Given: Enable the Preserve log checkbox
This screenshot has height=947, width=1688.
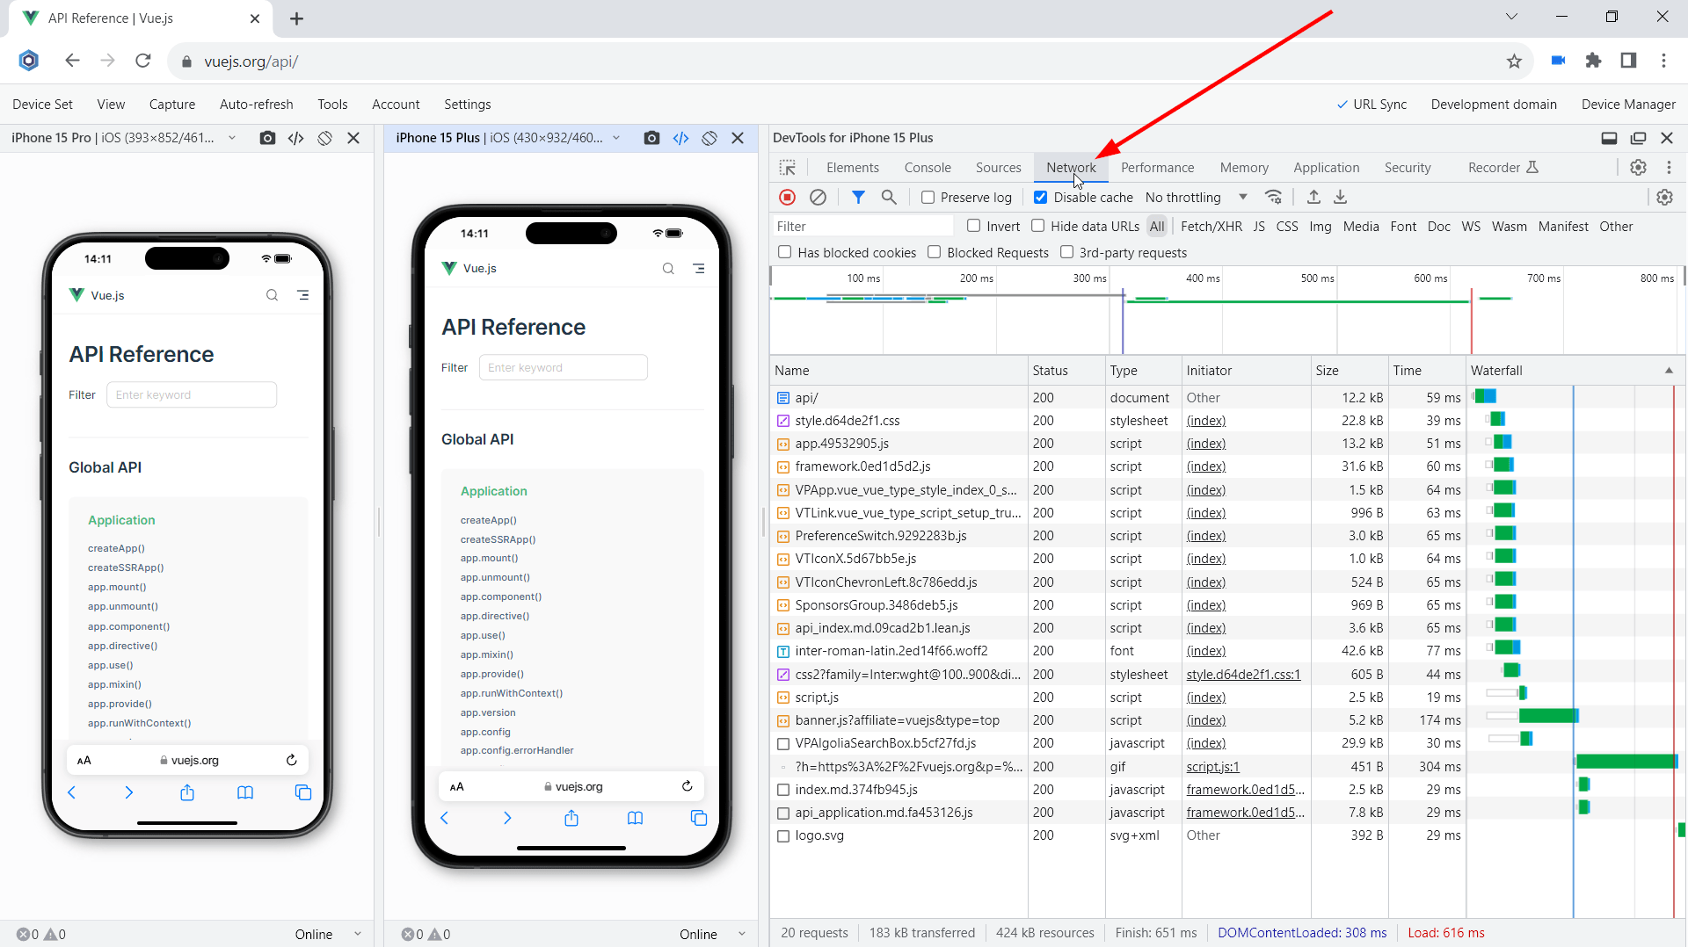Looking at the screenshot, I should point(928,198).
